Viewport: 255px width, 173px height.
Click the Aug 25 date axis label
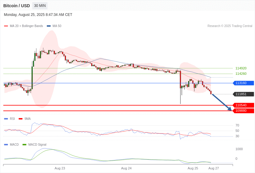pyautogui.click(x=193, y=168)
